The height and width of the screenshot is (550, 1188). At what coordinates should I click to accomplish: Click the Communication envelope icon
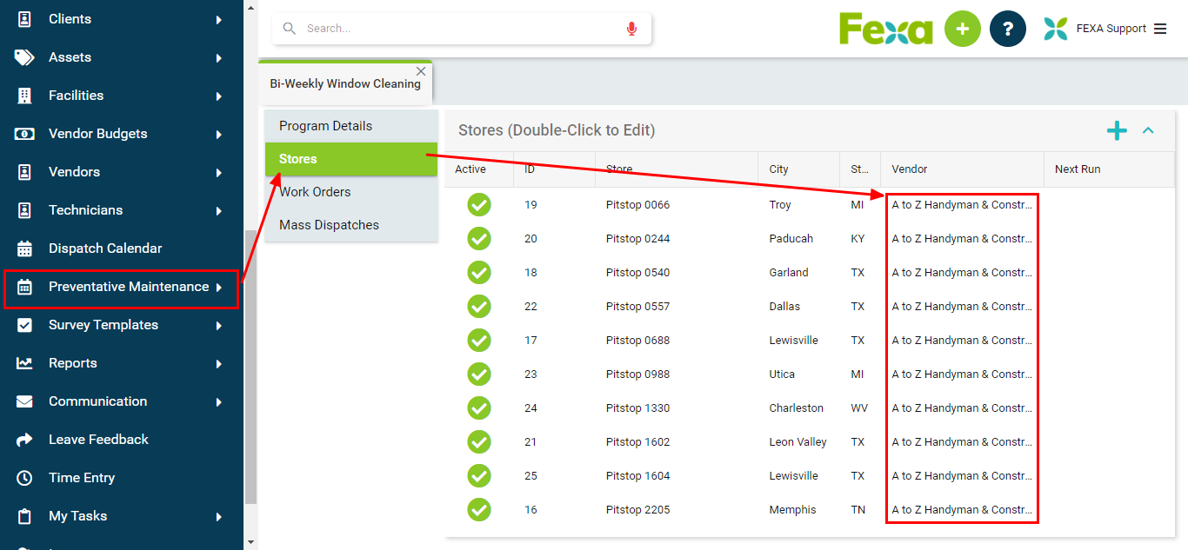[x=24, y=401]
